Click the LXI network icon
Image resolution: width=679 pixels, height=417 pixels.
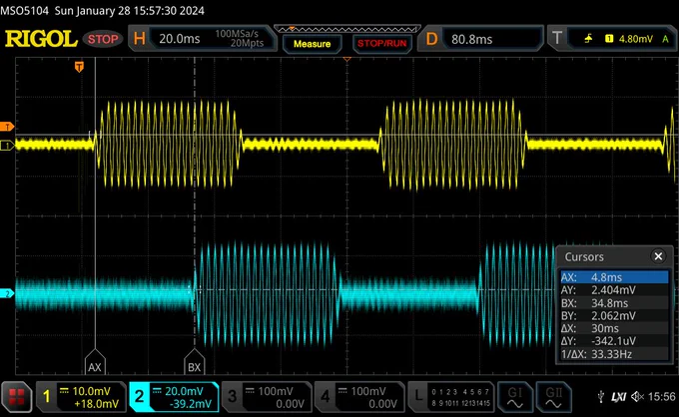pos(618,397)
